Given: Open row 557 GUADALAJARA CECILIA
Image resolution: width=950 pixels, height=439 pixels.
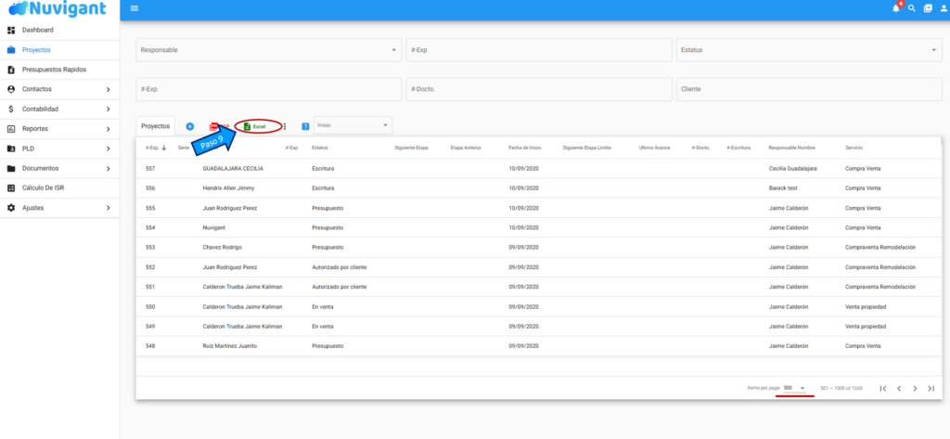Looking at the screenshot, I should (539, 169).
